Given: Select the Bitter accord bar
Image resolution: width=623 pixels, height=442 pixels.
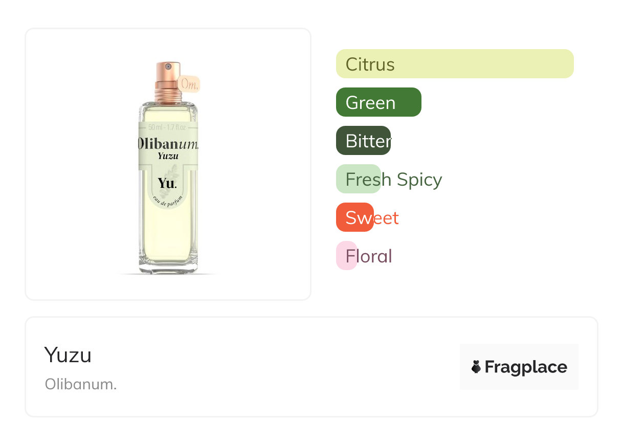Looking at the screenshot, I should coord(363,141).
